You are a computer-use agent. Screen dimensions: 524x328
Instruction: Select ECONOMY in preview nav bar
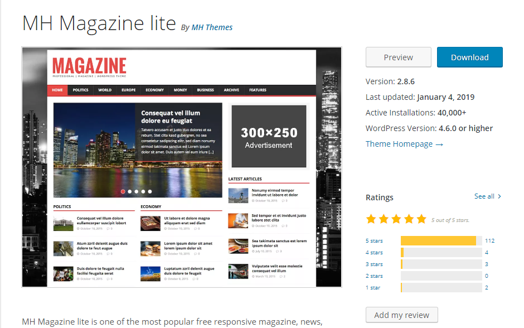coord(155,90)
